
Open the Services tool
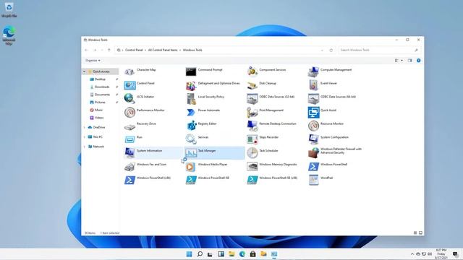(197, 139)
